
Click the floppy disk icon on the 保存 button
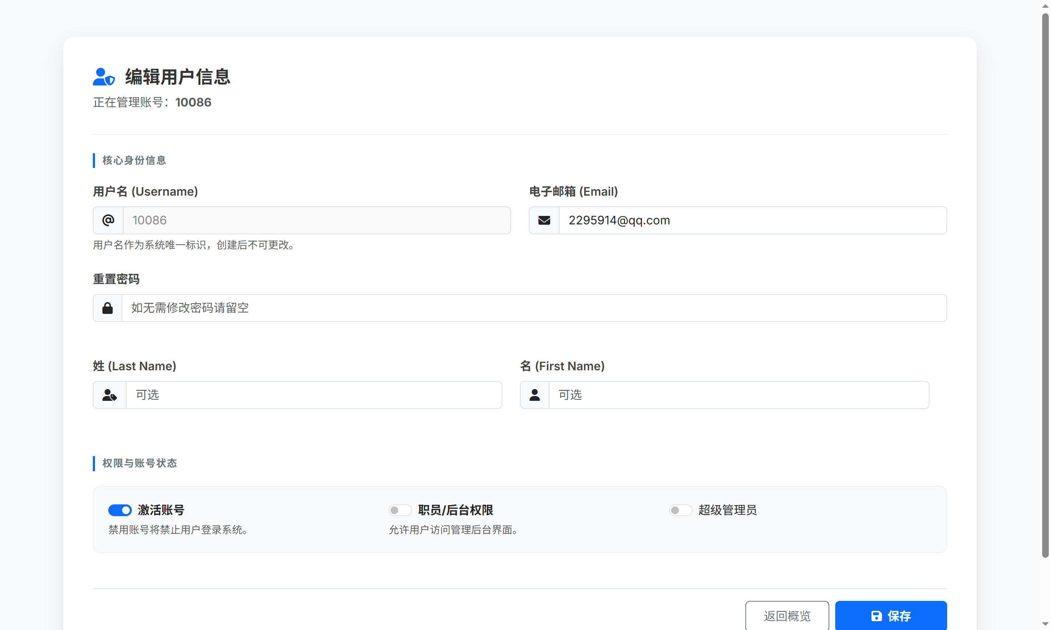point(876,616)
